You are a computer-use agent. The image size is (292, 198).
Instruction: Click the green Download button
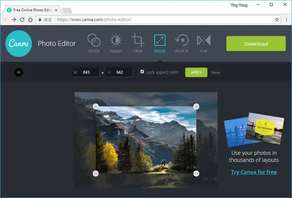pos(256,43)
